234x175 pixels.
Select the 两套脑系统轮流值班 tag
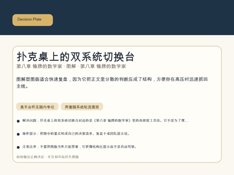coord(82,107)
